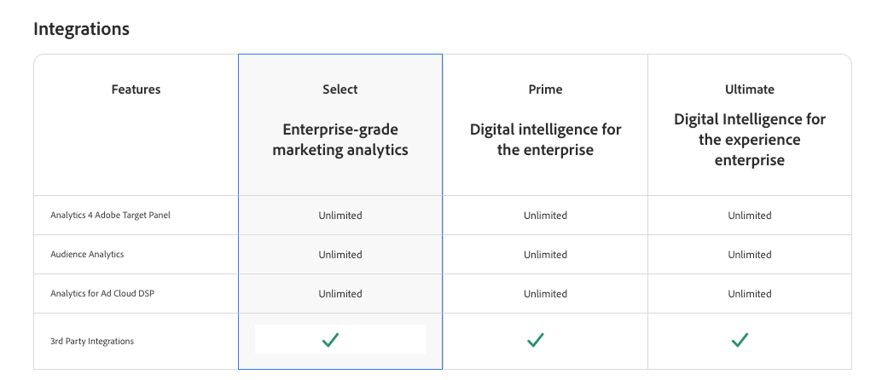Click the Ultimate plan 3rd Party Integrations checkmark
Image resolution: width=888 pixels, height=380 pixels.
click(740, 340)
